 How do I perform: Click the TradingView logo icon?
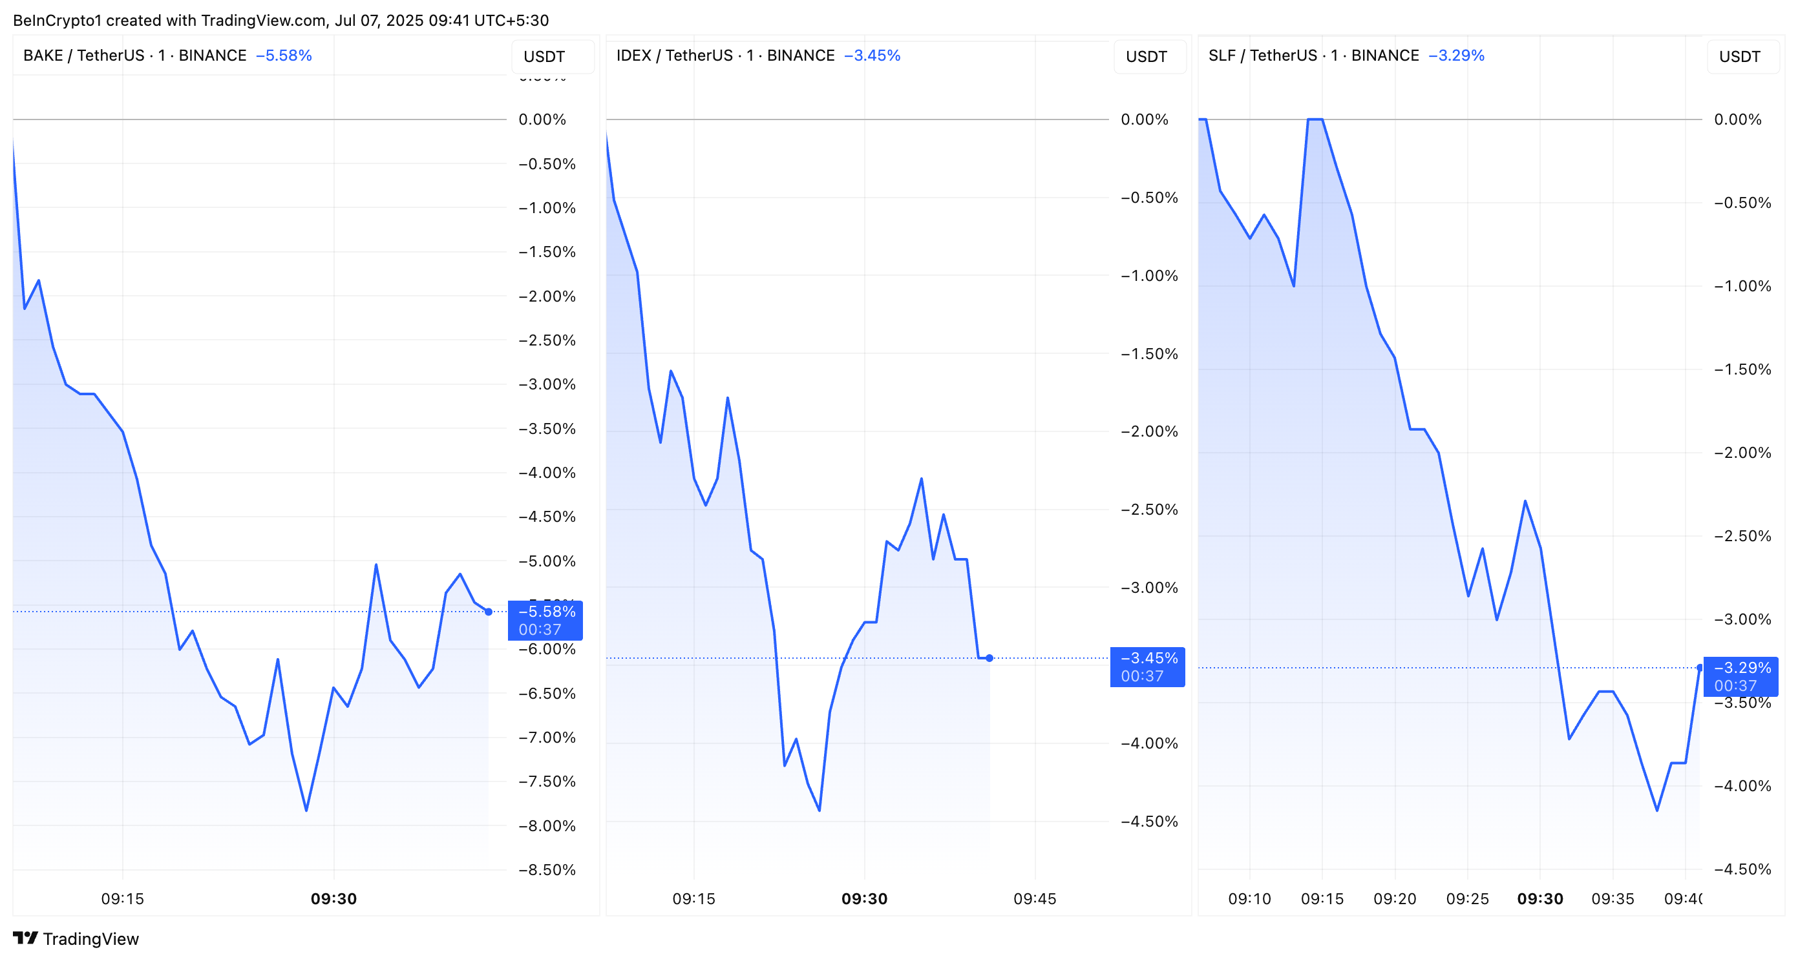pos(25,938)
